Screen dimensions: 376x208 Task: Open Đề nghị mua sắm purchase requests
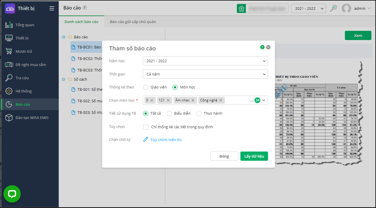pos(30,65)
